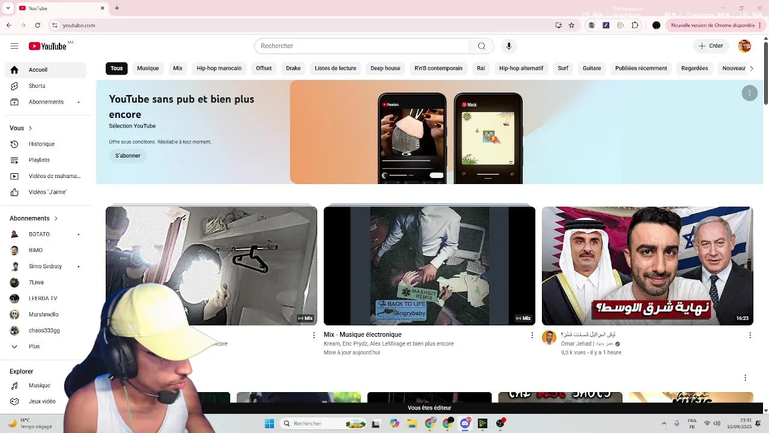Open the YouTube hamburger guide menu
The image size is (769, 433).
(x=14, y=46)
